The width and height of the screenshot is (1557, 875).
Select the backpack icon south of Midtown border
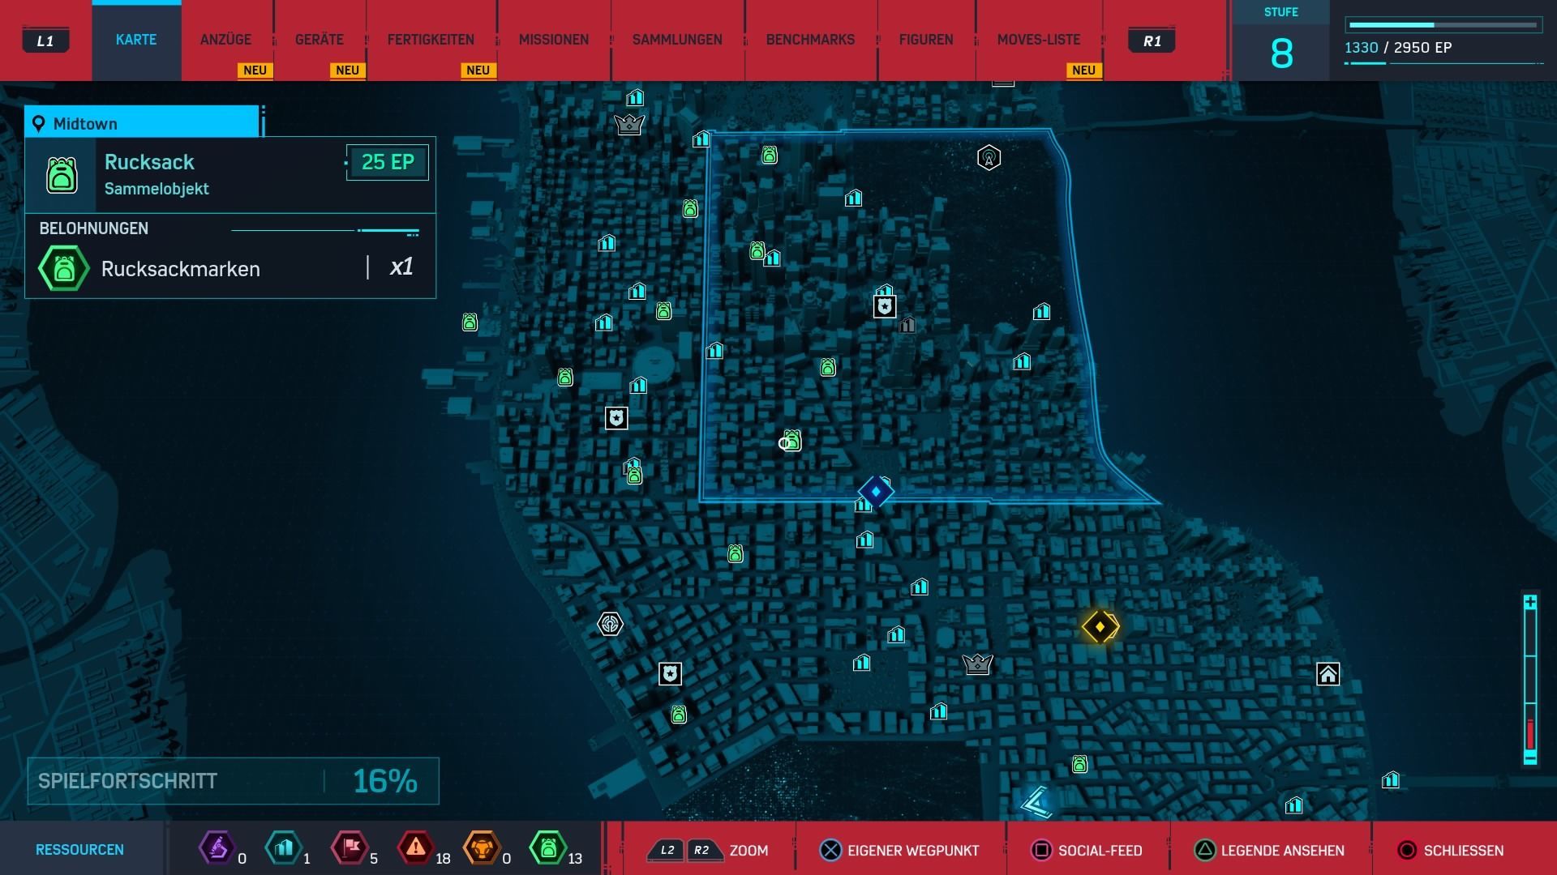[x=736, y=554]
